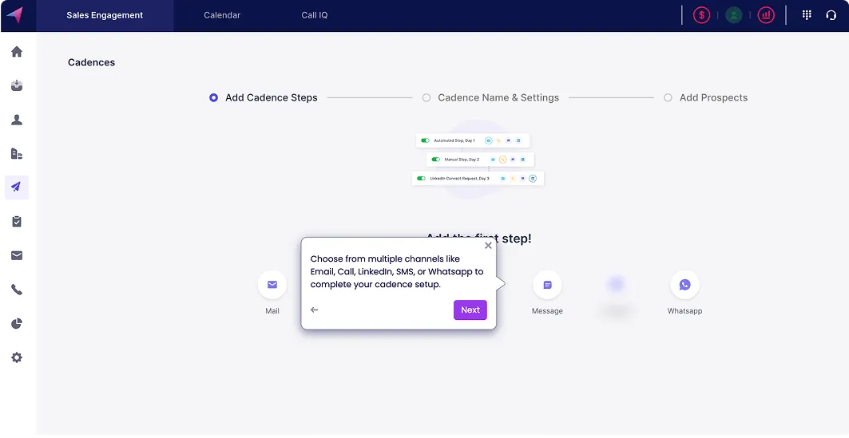Open the inbox download icon in sidebar
849x438 pixels.
(17, 85)
